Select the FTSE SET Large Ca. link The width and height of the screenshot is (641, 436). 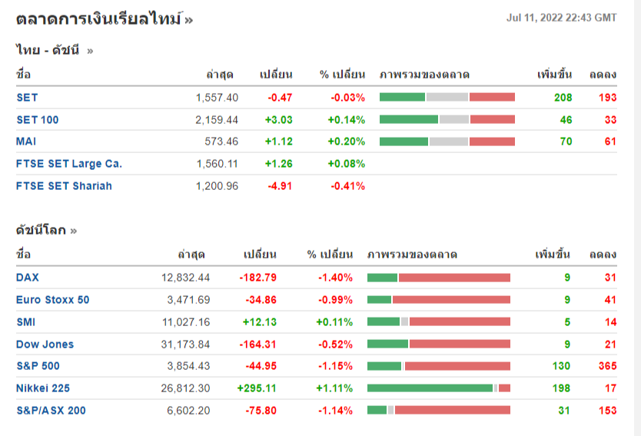point(69,164)
